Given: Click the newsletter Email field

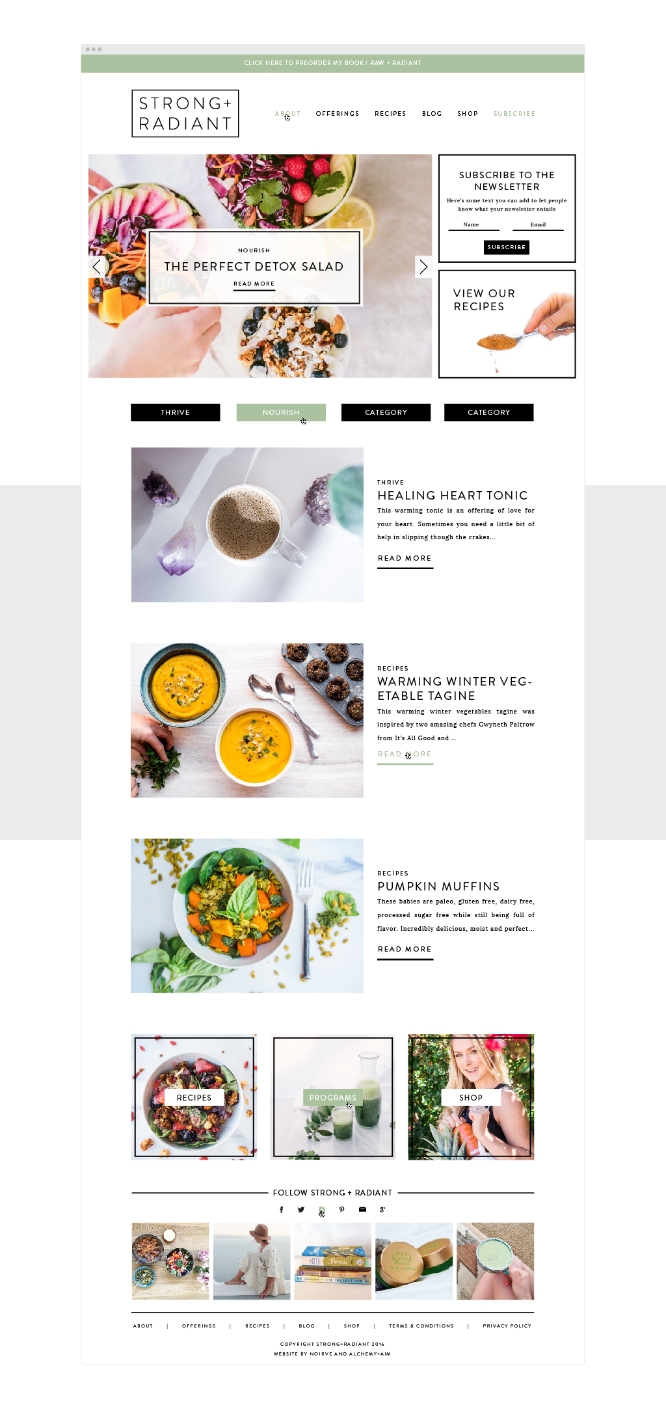Looking at the screenshot, I should [538, 225].
